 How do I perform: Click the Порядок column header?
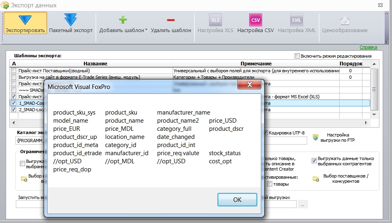pos(351,64)
